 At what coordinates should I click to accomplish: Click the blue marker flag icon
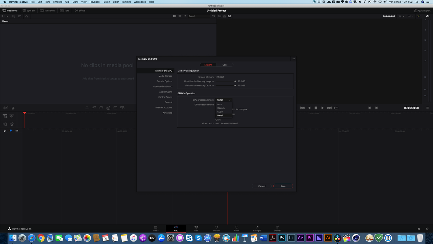11,130
